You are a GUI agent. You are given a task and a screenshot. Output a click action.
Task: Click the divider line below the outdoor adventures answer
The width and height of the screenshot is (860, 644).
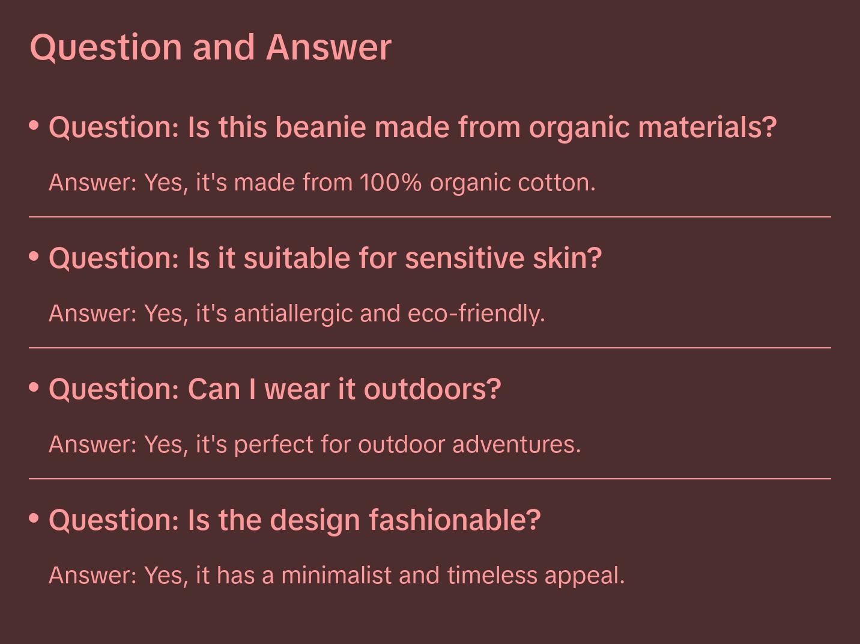[430, 479]
